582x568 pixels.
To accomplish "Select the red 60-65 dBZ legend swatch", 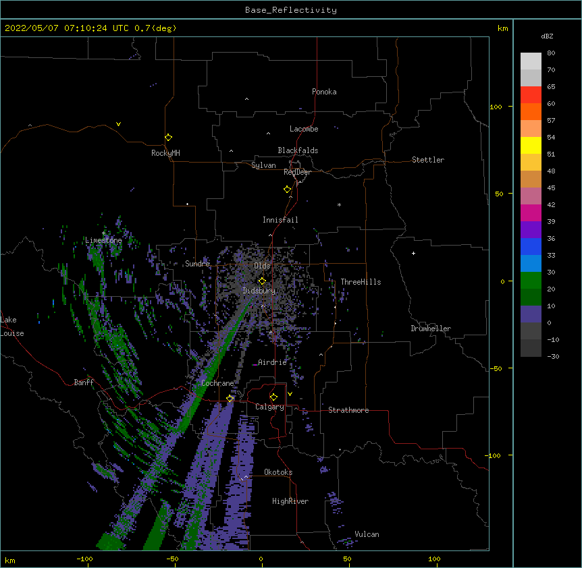I will tap(531, 94).
